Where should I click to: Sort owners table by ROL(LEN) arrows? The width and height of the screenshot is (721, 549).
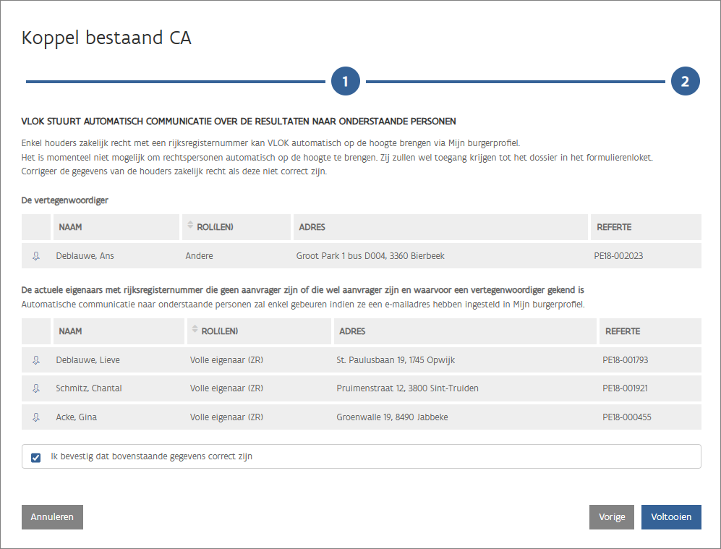point(195,331)
